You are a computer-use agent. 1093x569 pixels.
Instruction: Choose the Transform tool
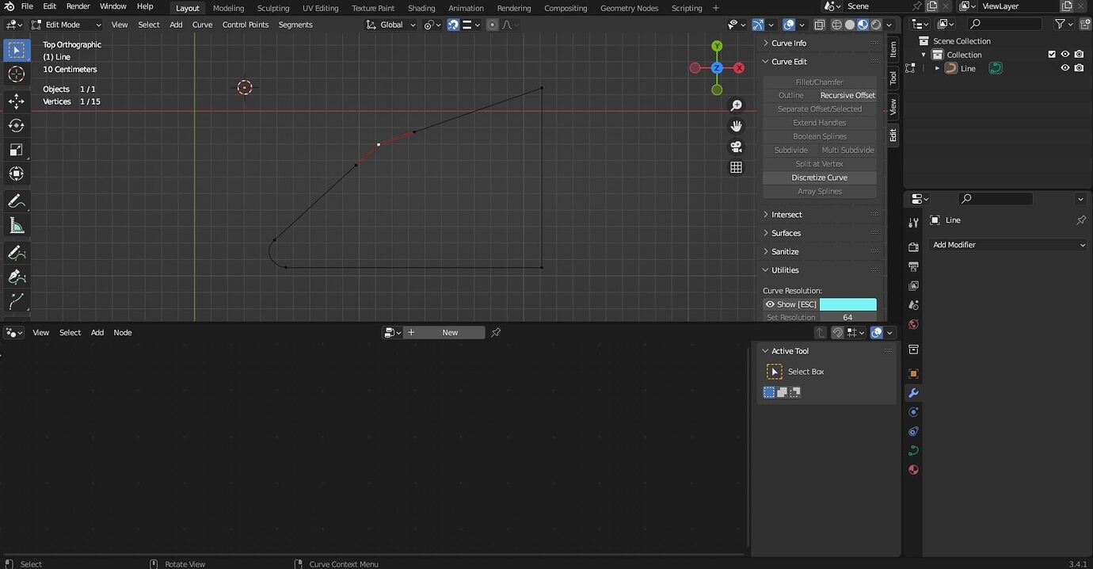pos(16,174)
